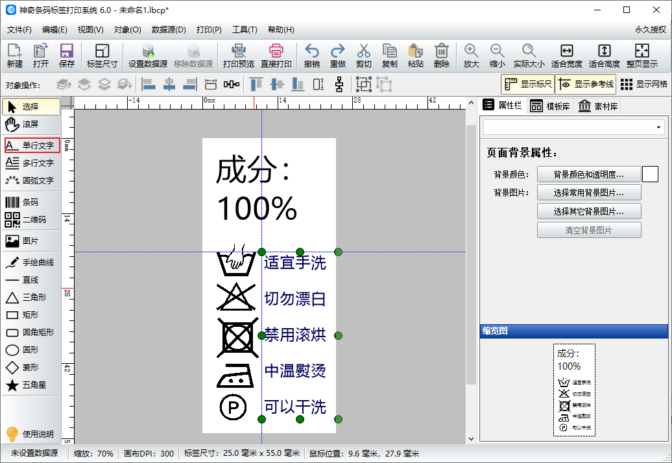The image size is (672, 463).
Task: Toggle the 显示标尺 ruler display
Action: (527, 84)
